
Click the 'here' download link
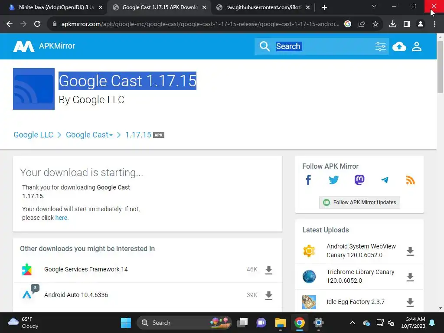(x=61, y=218)
